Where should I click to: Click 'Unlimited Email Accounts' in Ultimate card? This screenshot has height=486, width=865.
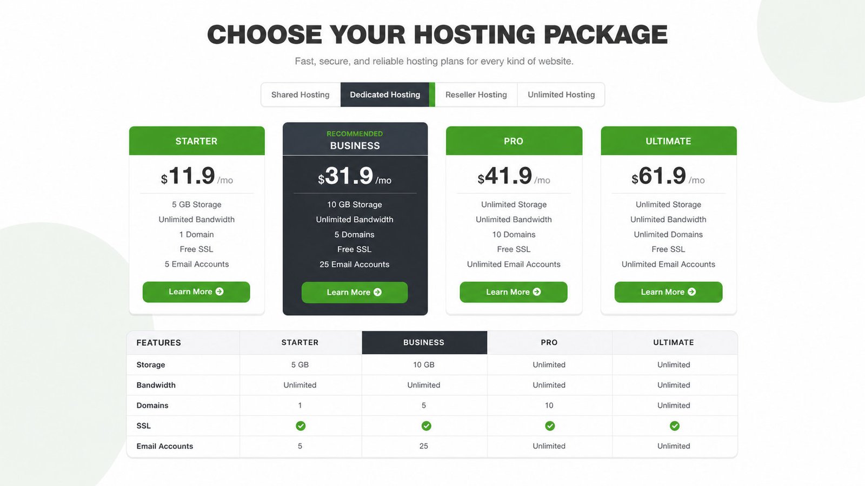pyautogui.click(x=668, y=264)
